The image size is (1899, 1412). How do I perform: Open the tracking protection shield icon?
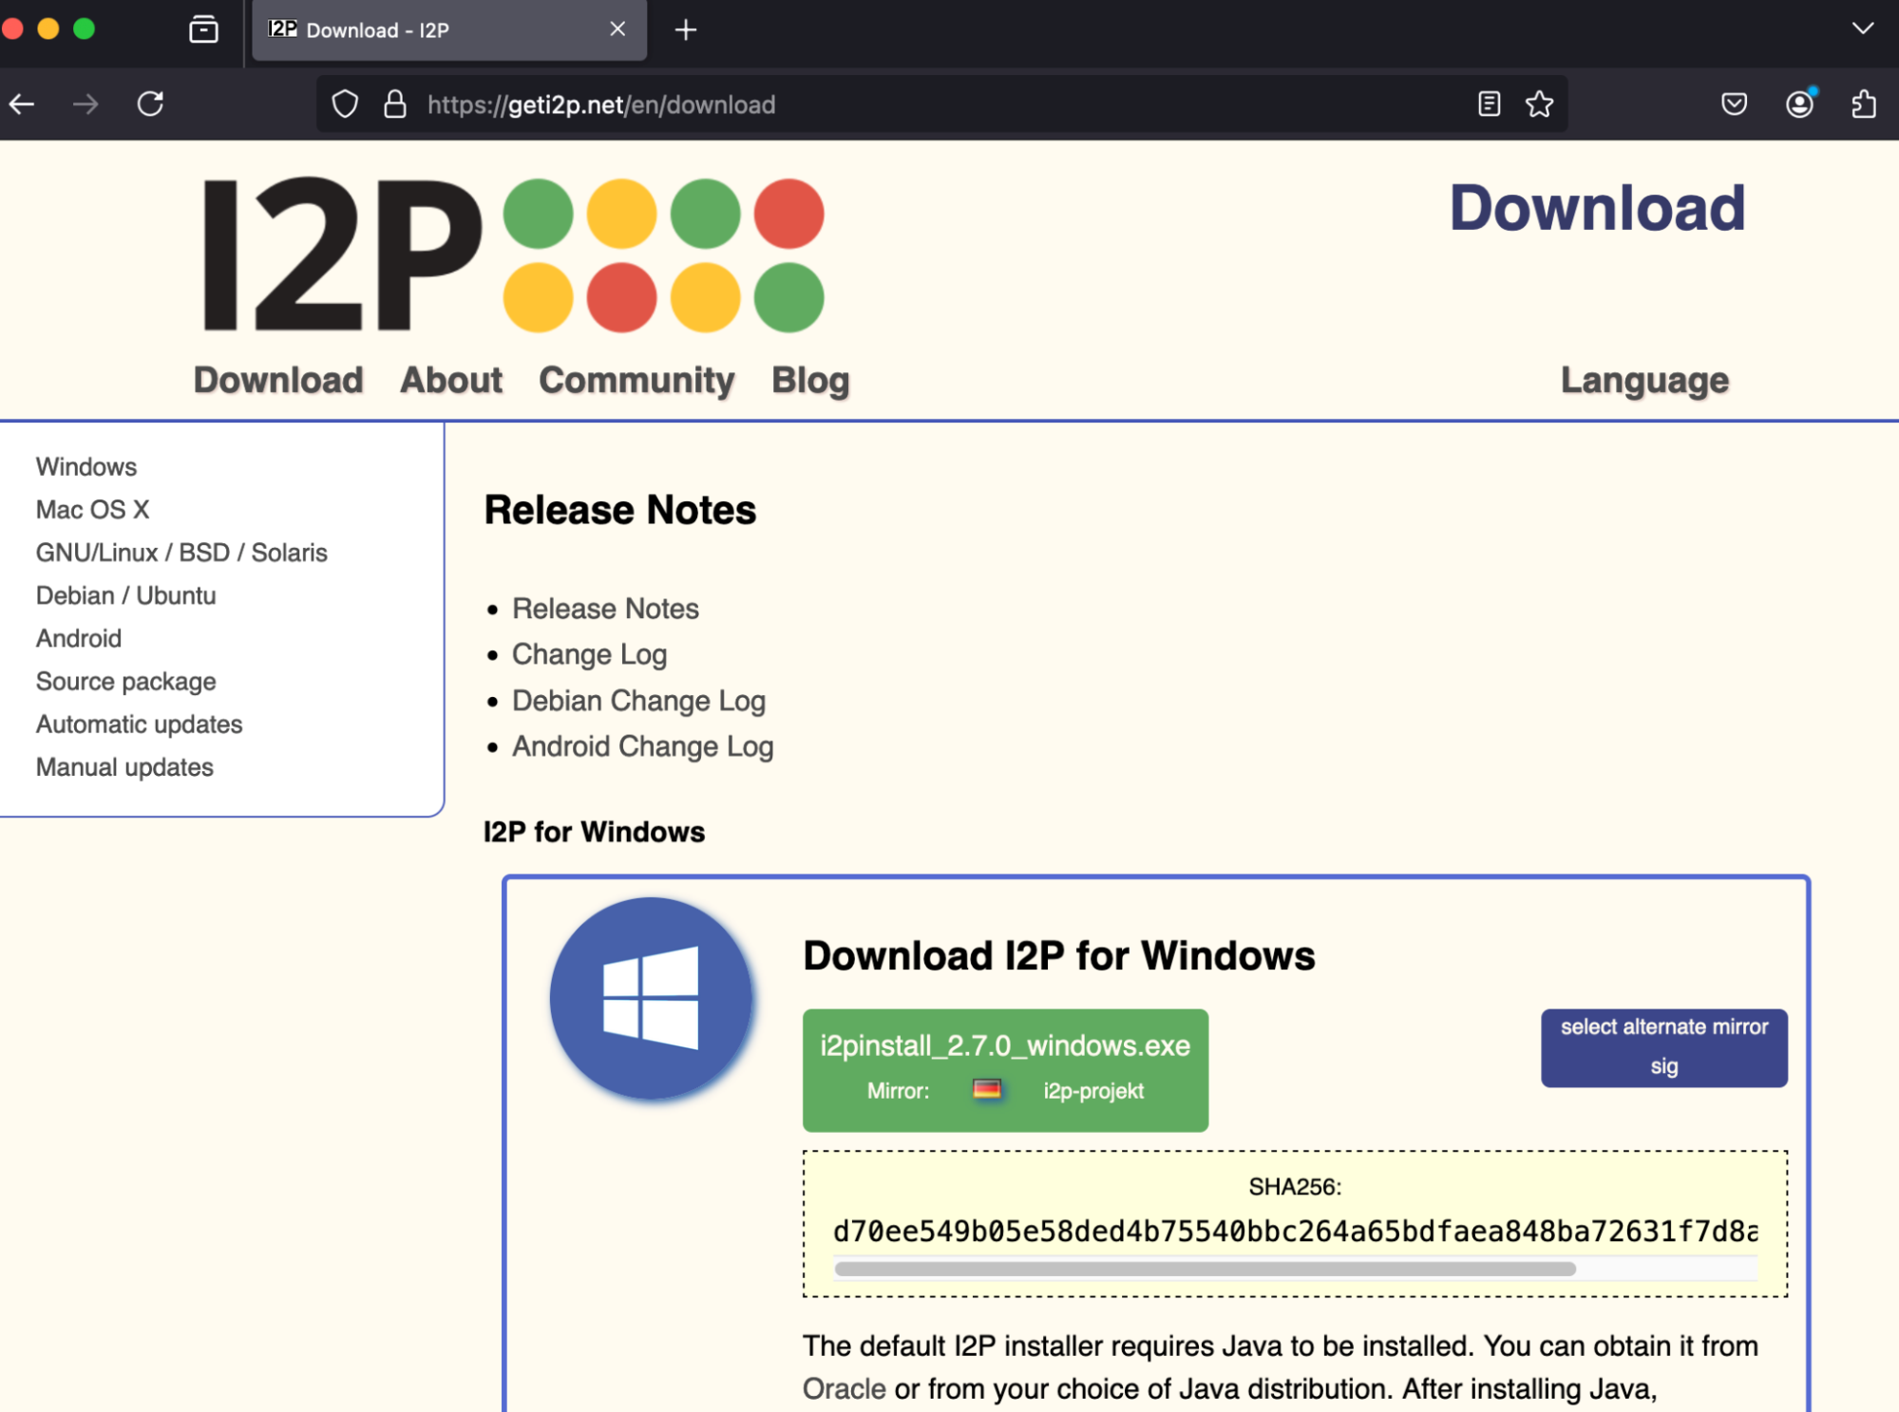pos(345,104)
